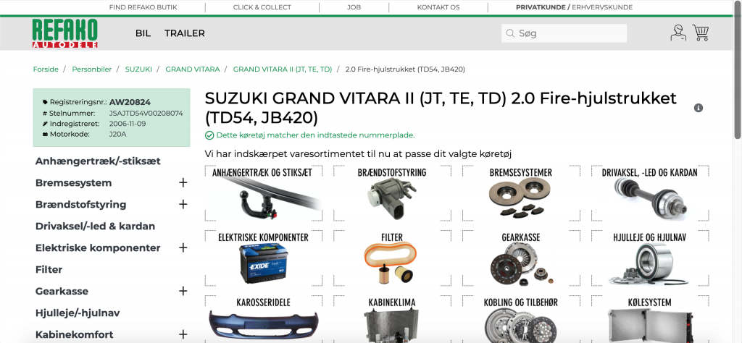Select Filter in sidebar
742x343 pixels.
(49, 270)
